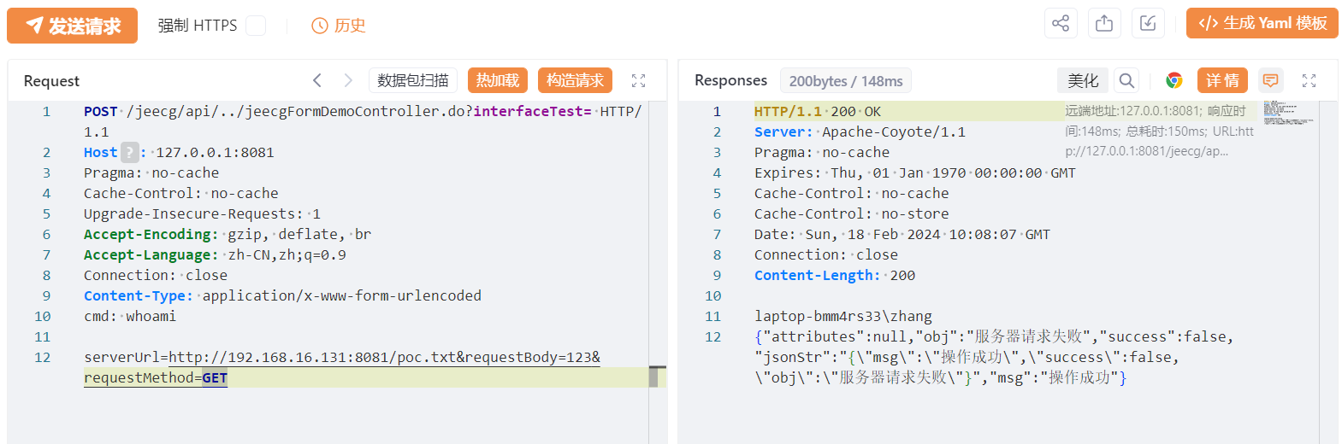
Task: Click the share icon in top toolbar
Action: [x=1061, y=23]
